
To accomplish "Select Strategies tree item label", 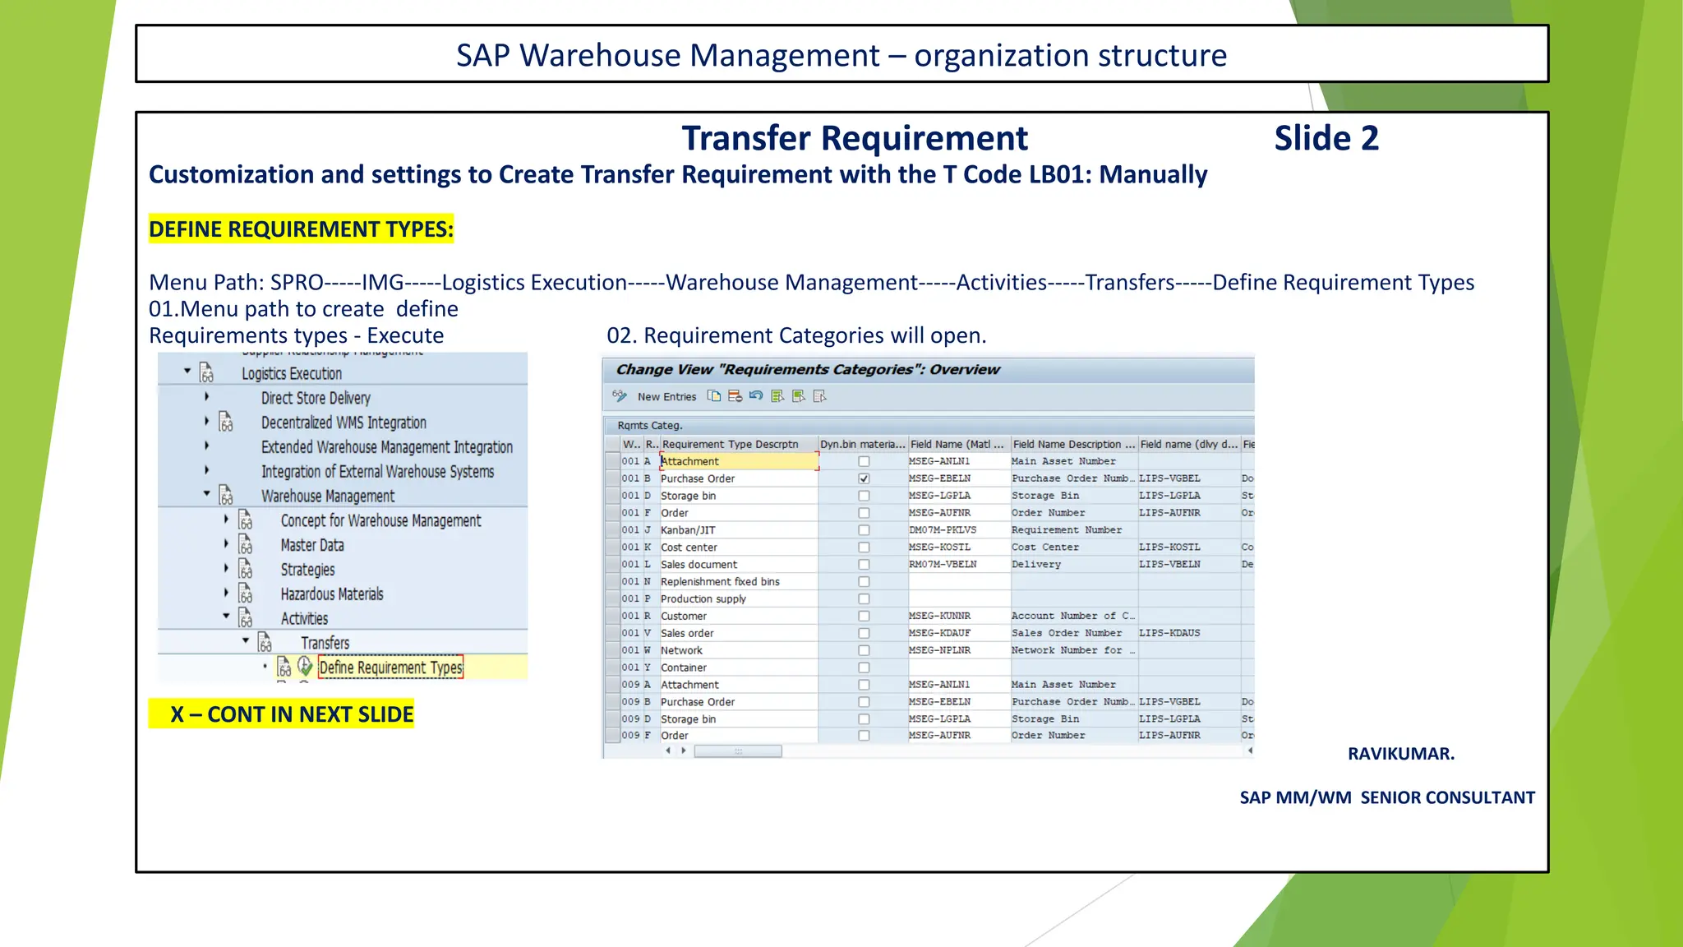I will (x=307, y=570).
